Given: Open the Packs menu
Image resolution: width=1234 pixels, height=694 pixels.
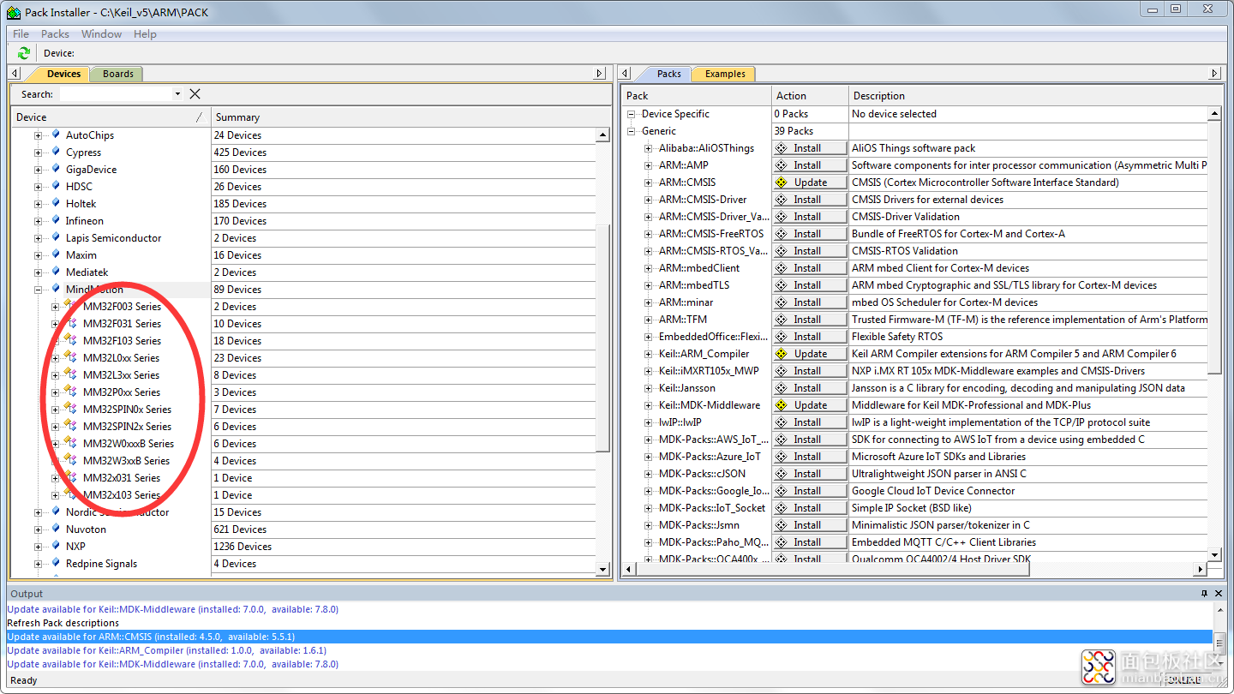Looking at the screenshot, I should pyautogui.click(x=55, y=33).
